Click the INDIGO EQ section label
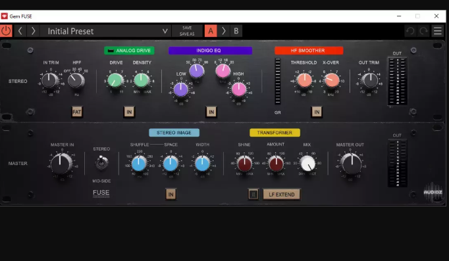The width and height of the screenshot is (449, 261). (x=210, y=51)
